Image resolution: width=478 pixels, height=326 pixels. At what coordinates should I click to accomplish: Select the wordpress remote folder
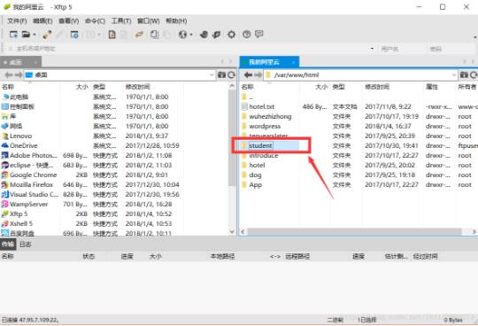click(x=265, y=127)
